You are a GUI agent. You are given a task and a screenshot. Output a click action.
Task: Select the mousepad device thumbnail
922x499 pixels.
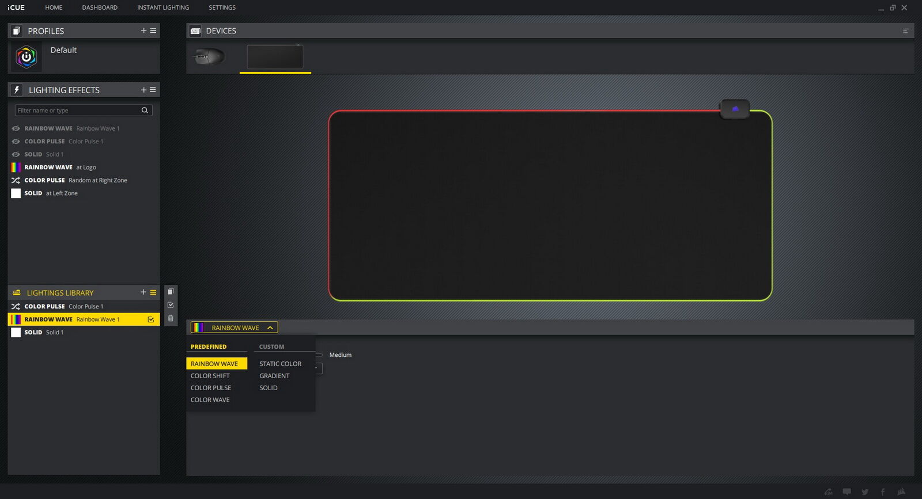[x=275, y=57]
